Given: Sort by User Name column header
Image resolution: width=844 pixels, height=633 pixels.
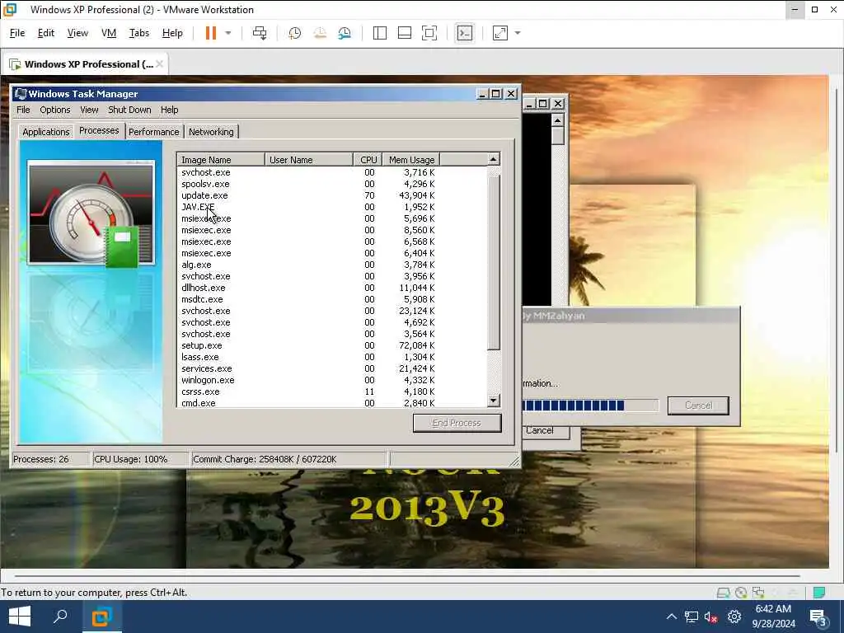Looking at the screenshot, I should coord(309,160).
